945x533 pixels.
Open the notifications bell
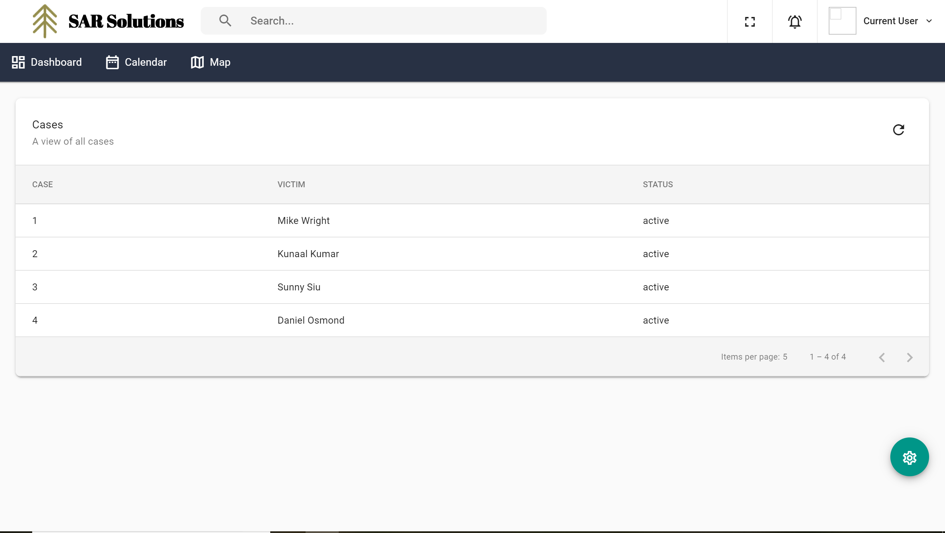(794, 21)
